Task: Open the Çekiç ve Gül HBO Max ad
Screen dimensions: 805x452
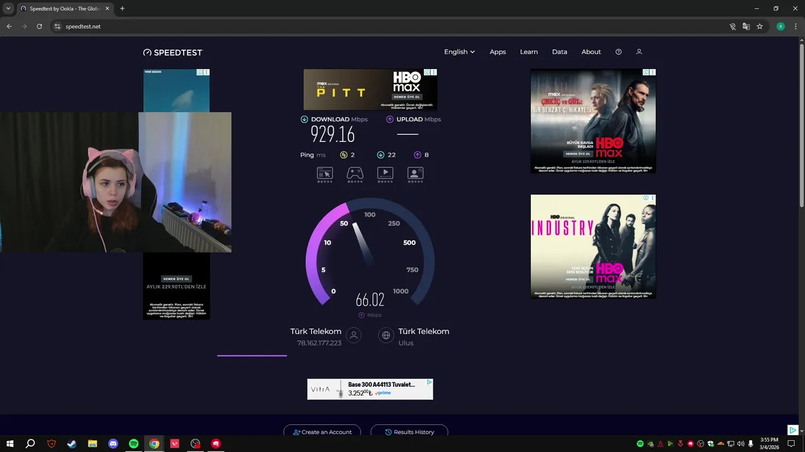Action: [x=593, y=121]
